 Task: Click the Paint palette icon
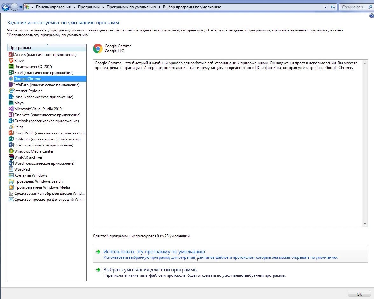(11, 127)
